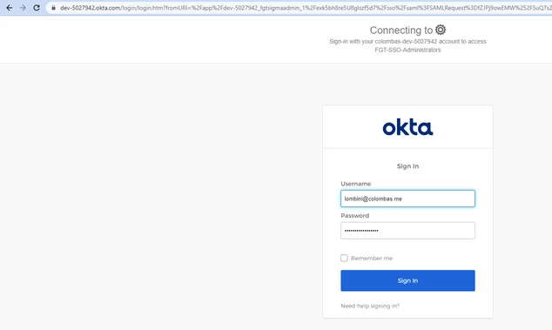This screenshot has width=552, height=330.
Task: View site info via the padlock icon
Action: [x=53, y=8]
